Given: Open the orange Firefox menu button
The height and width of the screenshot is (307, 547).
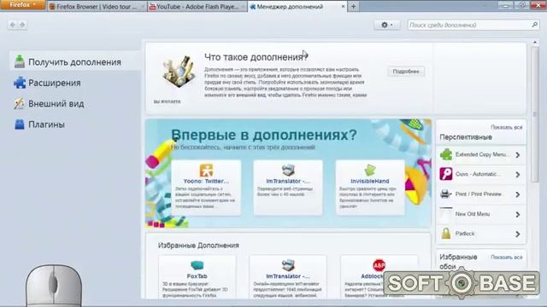Looking at the screenshot, I should [23, 5].
